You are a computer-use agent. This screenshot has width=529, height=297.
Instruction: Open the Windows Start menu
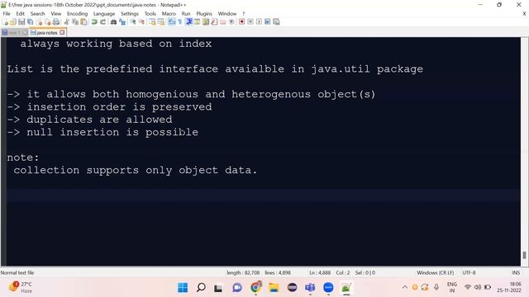183,288
